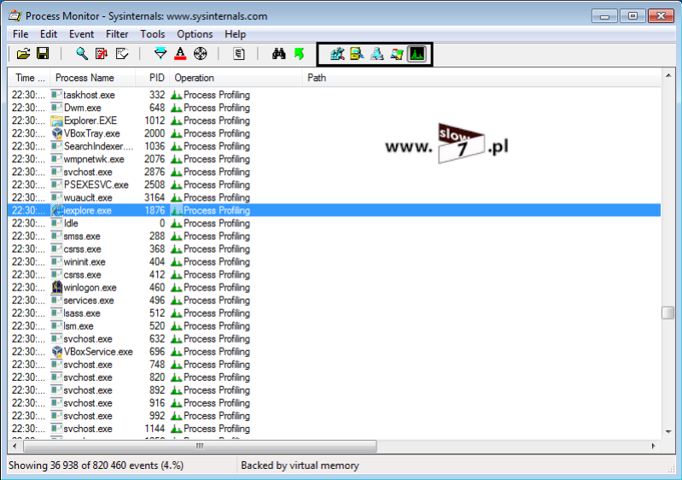Select the wininit.exe row
The height and width of the screenshot is (480, 682).
334,261
